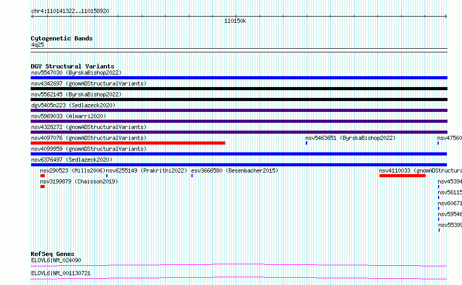The width and height of the screenshot is (462, 285).
Task: Open the nsv4328272 (gnomADStructuralVariants) label
Action: coord(89,127)
